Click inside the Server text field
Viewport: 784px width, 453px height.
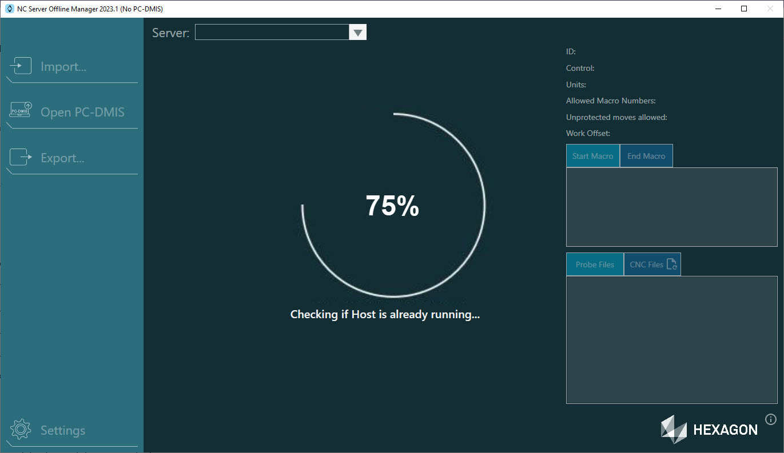(272, 32)
